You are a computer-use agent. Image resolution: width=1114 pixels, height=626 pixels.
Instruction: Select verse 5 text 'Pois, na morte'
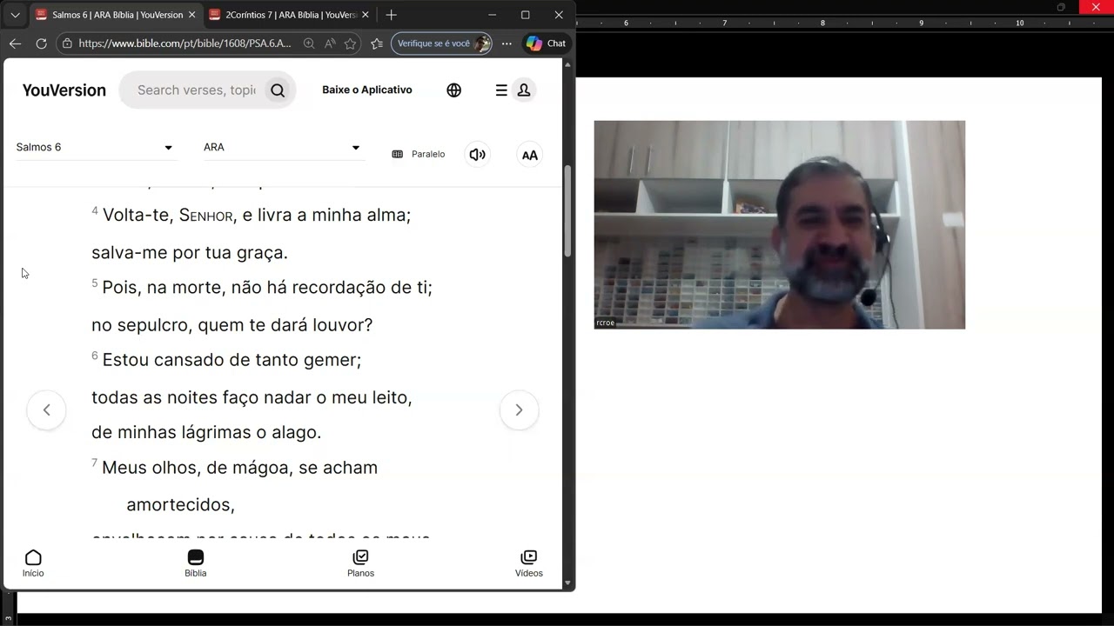tap(164, 287)
